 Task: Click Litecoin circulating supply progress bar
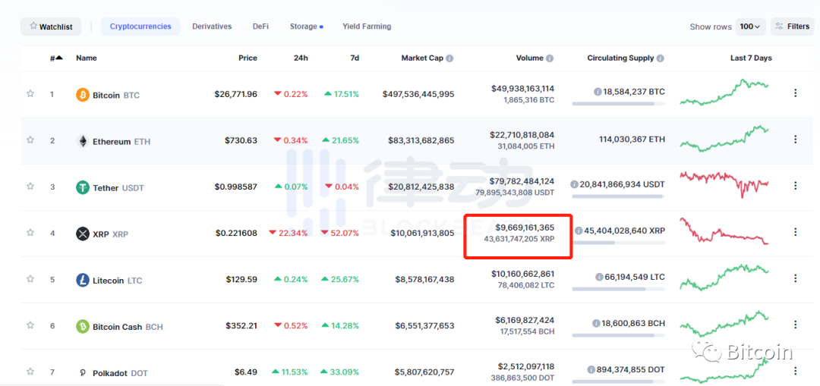click(619, 289)
